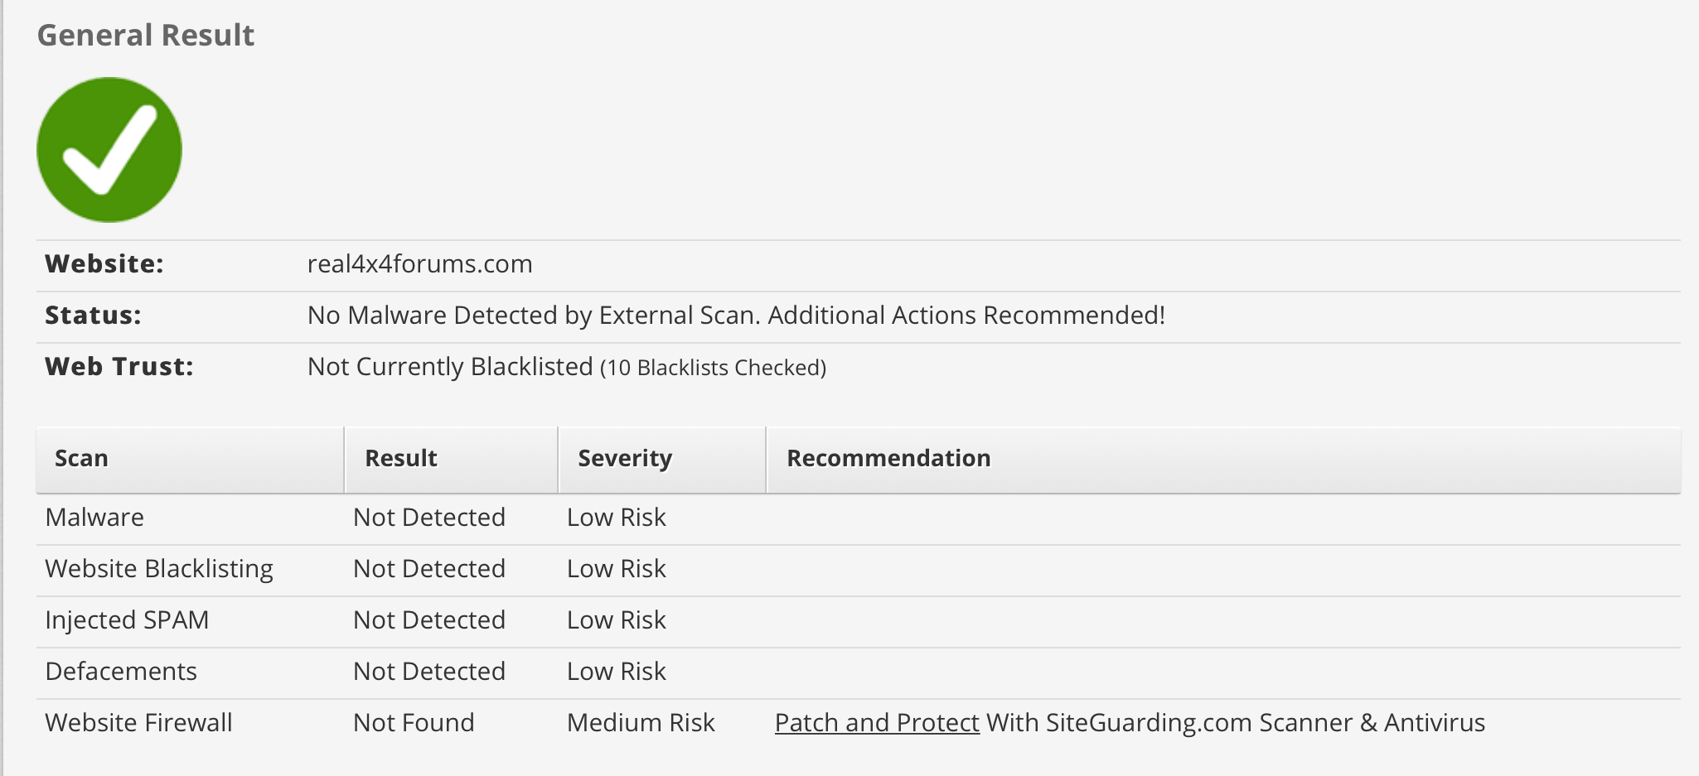Select the Defacements scan row
This screenshot has height=776, width=1699.
[x=859, y=672]
